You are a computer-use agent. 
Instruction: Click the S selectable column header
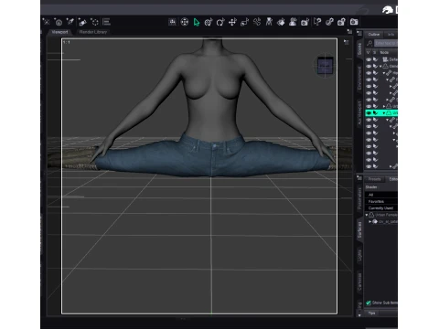pyautogui.click(x=375, y=52)
